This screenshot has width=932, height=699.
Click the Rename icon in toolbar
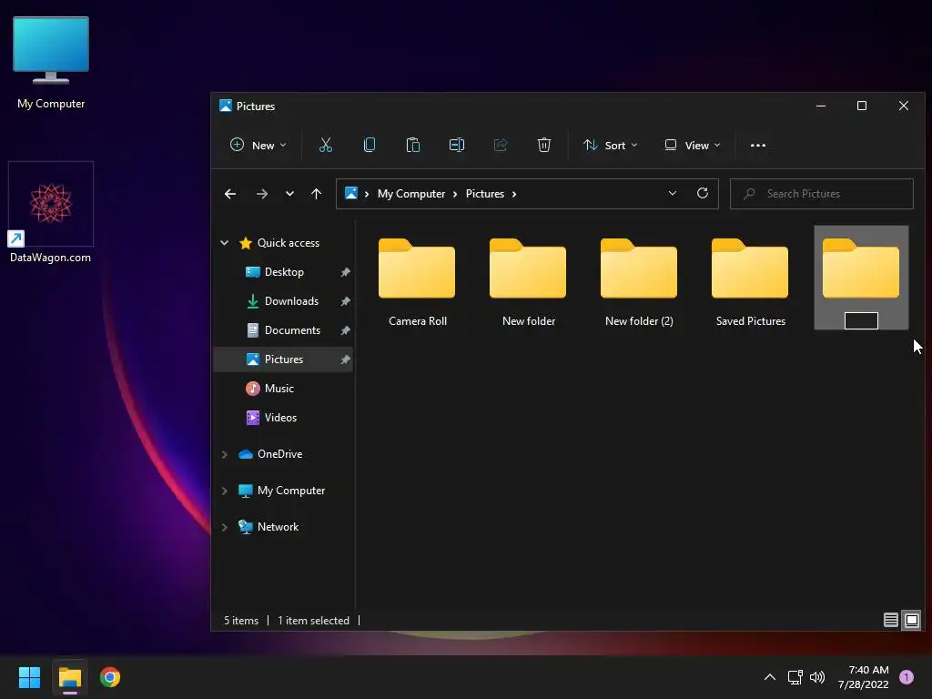click(x=457, y=145)
